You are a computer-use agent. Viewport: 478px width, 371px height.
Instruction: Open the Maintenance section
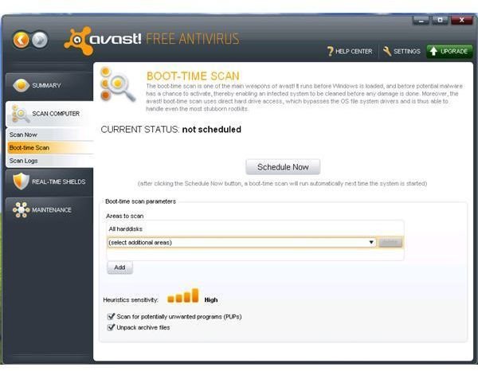click(x=49, y=210)
